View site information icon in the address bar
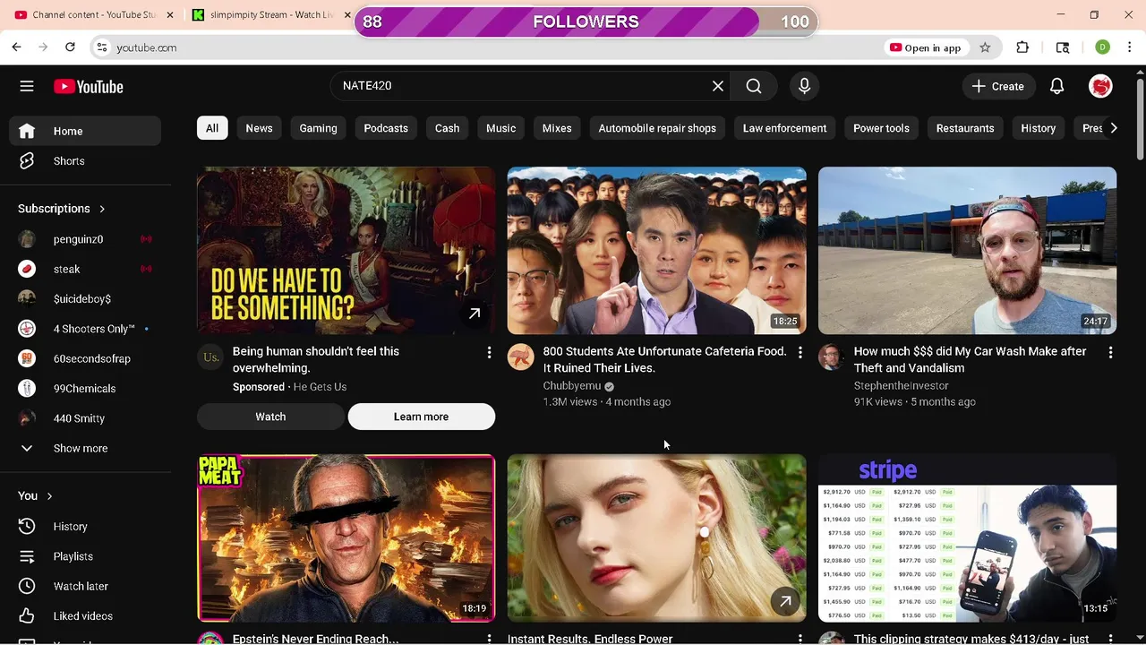The width and height of the screenshot is (1146, 645). pyautogui.click(x=102, y=47)
